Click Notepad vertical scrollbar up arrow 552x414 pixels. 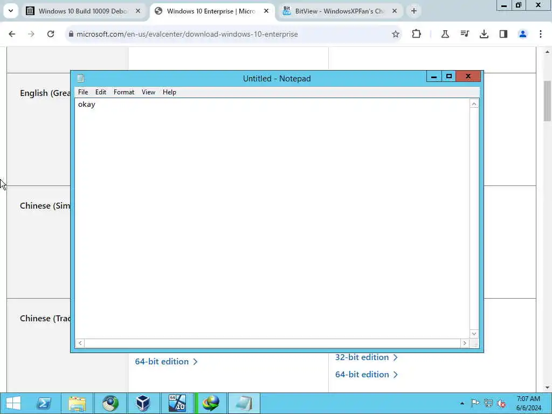click(474, 104)
